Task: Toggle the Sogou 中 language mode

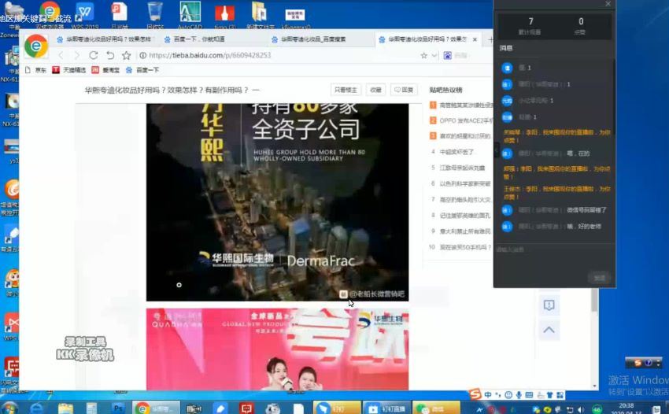Action: click(488, 395)
